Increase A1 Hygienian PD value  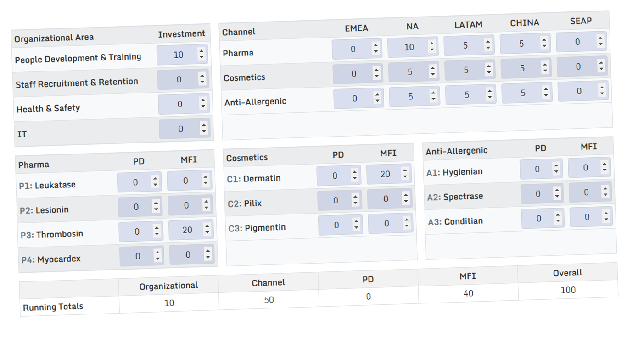coord(556,165)
